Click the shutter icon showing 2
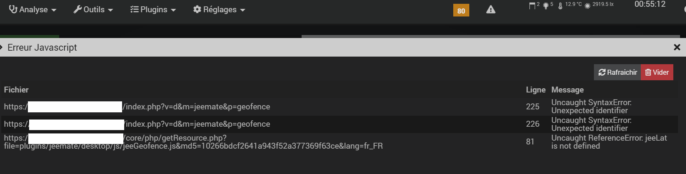The height and width of the screenshot is (174, 686). pyautogui.click(x=532, y=5)
